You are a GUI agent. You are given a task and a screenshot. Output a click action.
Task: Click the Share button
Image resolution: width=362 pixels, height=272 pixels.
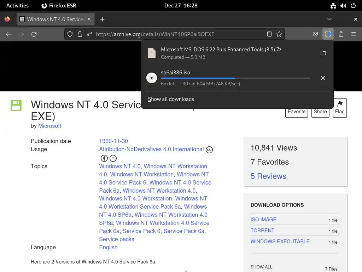pos(320,112)
